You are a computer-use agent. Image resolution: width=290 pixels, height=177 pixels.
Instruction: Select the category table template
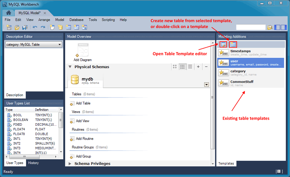coord(251,73)
